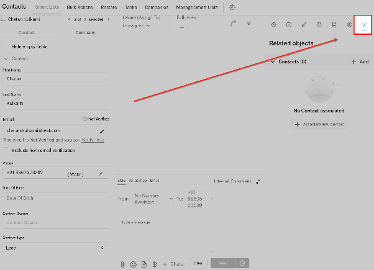
Task: Insert an emoji in message
Action: point(134,264)
